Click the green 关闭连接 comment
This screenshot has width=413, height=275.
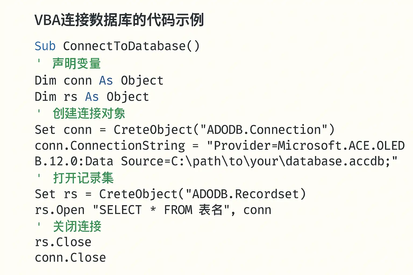(x=77, y=226)
